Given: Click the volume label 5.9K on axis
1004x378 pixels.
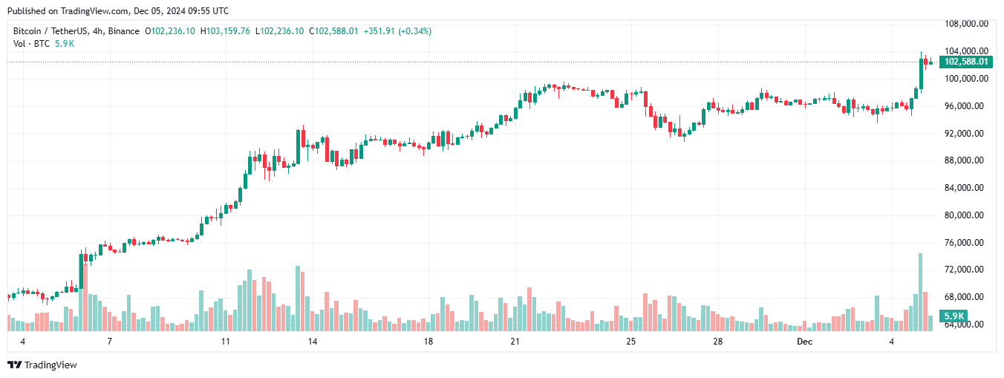Looking at the screenshot, I should [954, 316].
